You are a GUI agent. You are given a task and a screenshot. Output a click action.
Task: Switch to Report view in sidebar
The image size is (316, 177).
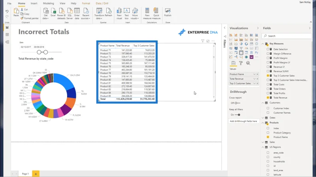tap(7, 28)
